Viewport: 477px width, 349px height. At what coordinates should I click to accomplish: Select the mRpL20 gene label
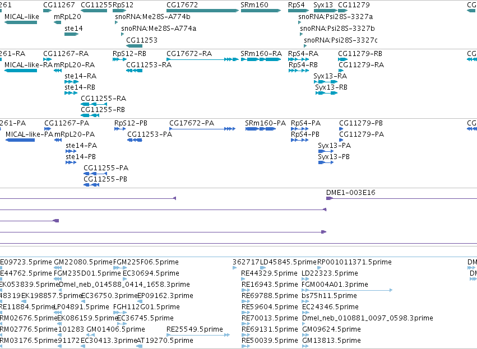[x=67, y=16]
